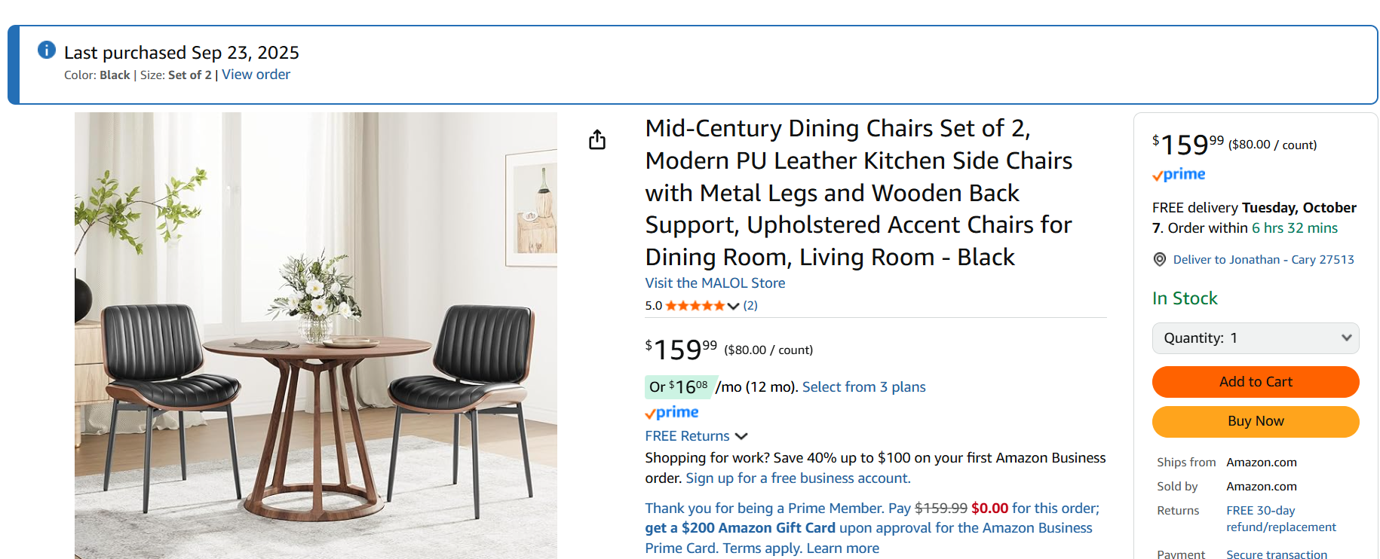Click the five-star rating icons
The height and width of the screenshot is (559, 1380).
click(695, 306)
